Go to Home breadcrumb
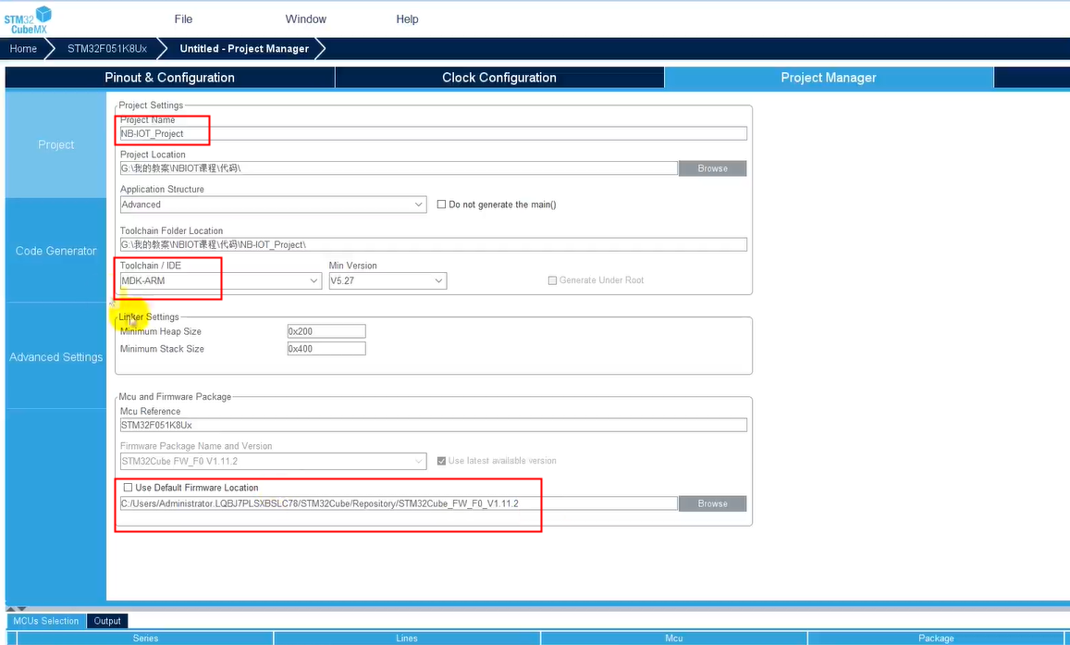Image resolution: width=1070 pixels, height=645 pixels. coord(23,48)
